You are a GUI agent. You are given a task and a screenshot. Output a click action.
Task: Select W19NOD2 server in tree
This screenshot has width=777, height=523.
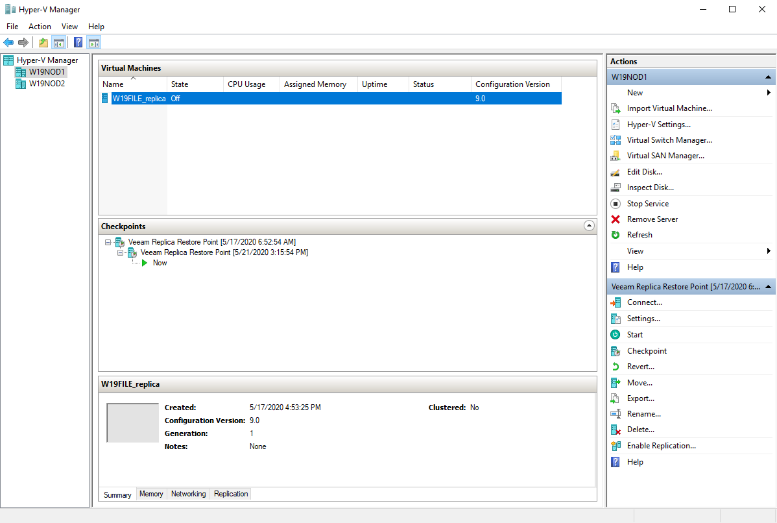tap(47, 84)
